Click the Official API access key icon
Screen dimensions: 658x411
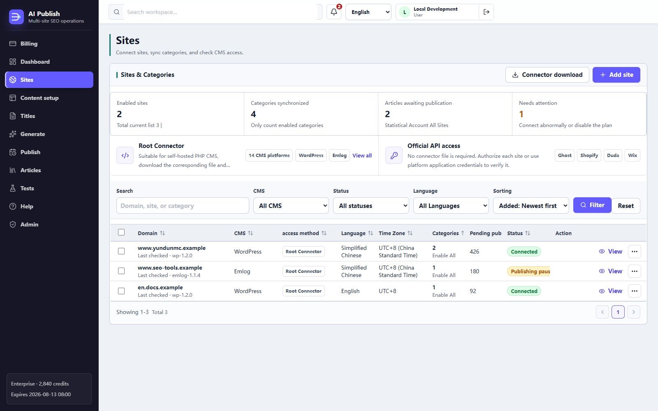pos(394,155)
